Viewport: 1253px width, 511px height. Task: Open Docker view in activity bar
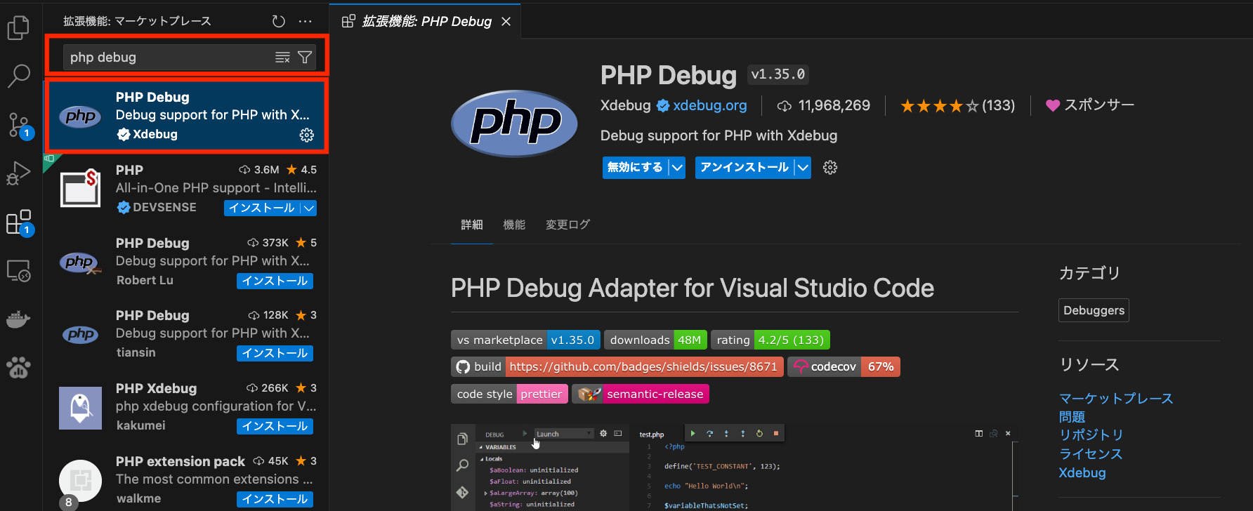(18, 319)
